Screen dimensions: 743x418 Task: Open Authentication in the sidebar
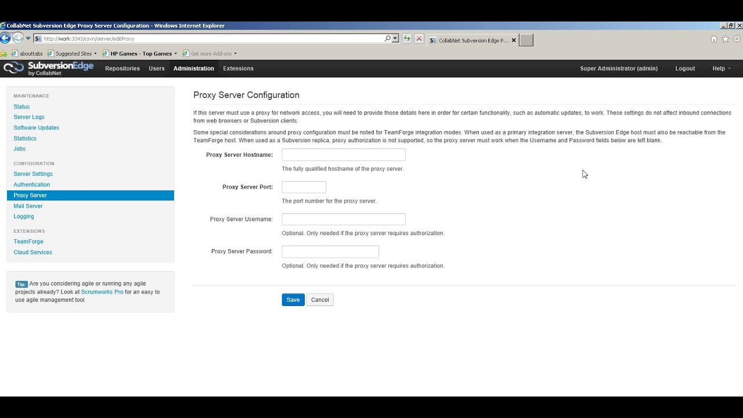coord(32,185)
